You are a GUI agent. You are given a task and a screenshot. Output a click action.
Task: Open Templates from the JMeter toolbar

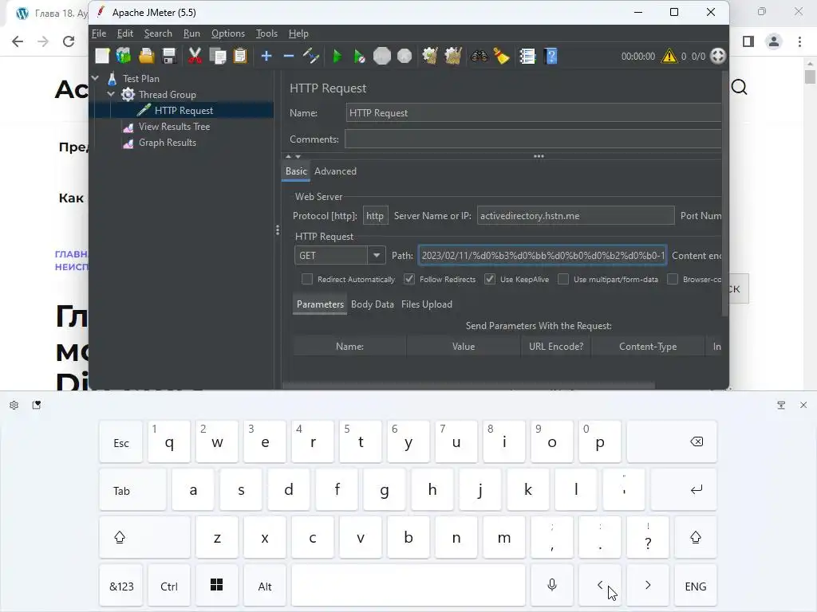coord(124,56)
